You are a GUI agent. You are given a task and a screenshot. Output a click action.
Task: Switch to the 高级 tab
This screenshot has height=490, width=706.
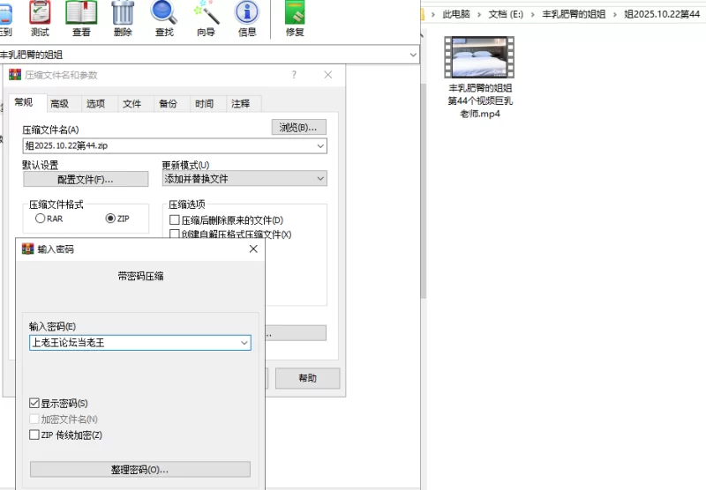(59, 104)
